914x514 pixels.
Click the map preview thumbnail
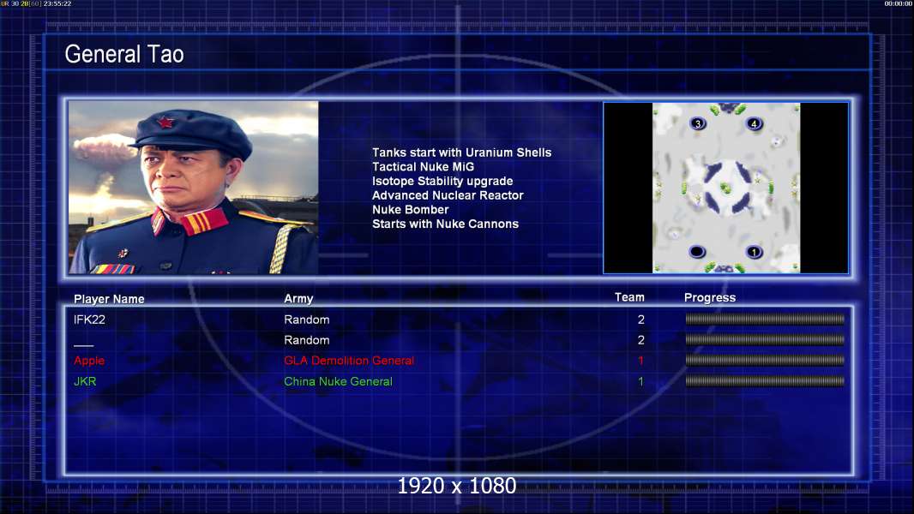725,188
